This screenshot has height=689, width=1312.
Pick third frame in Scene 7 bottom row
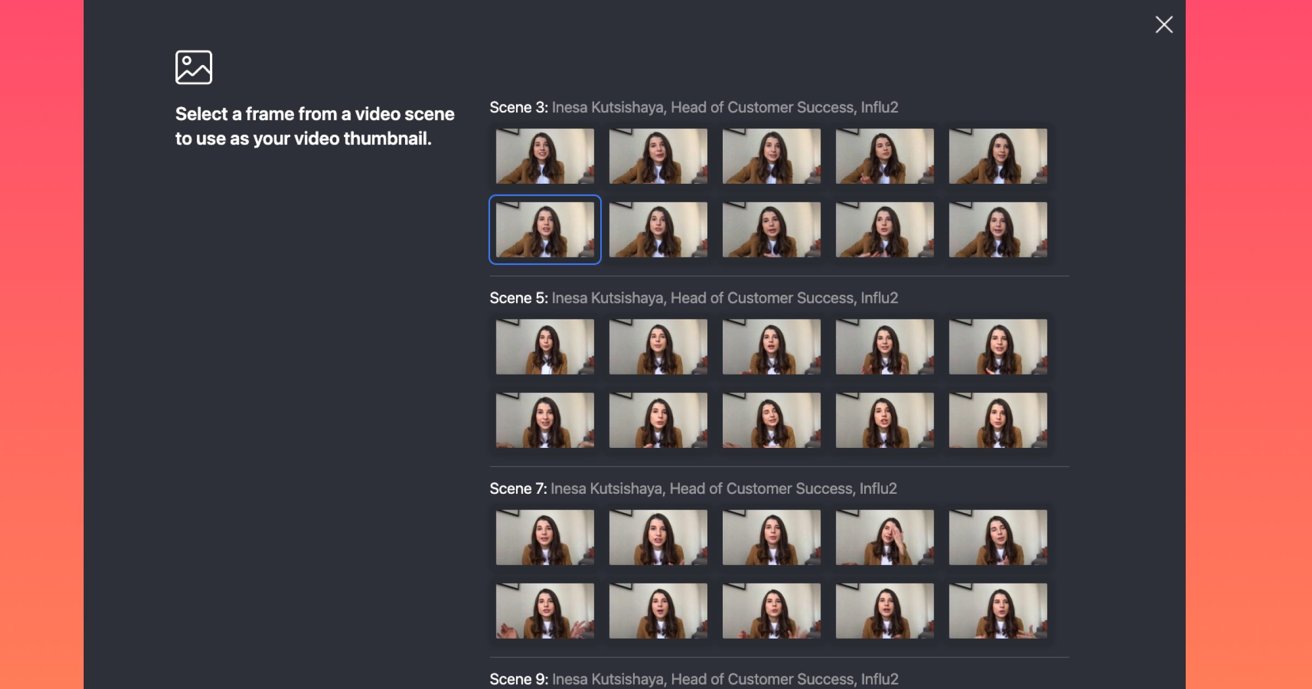[771, 611]
